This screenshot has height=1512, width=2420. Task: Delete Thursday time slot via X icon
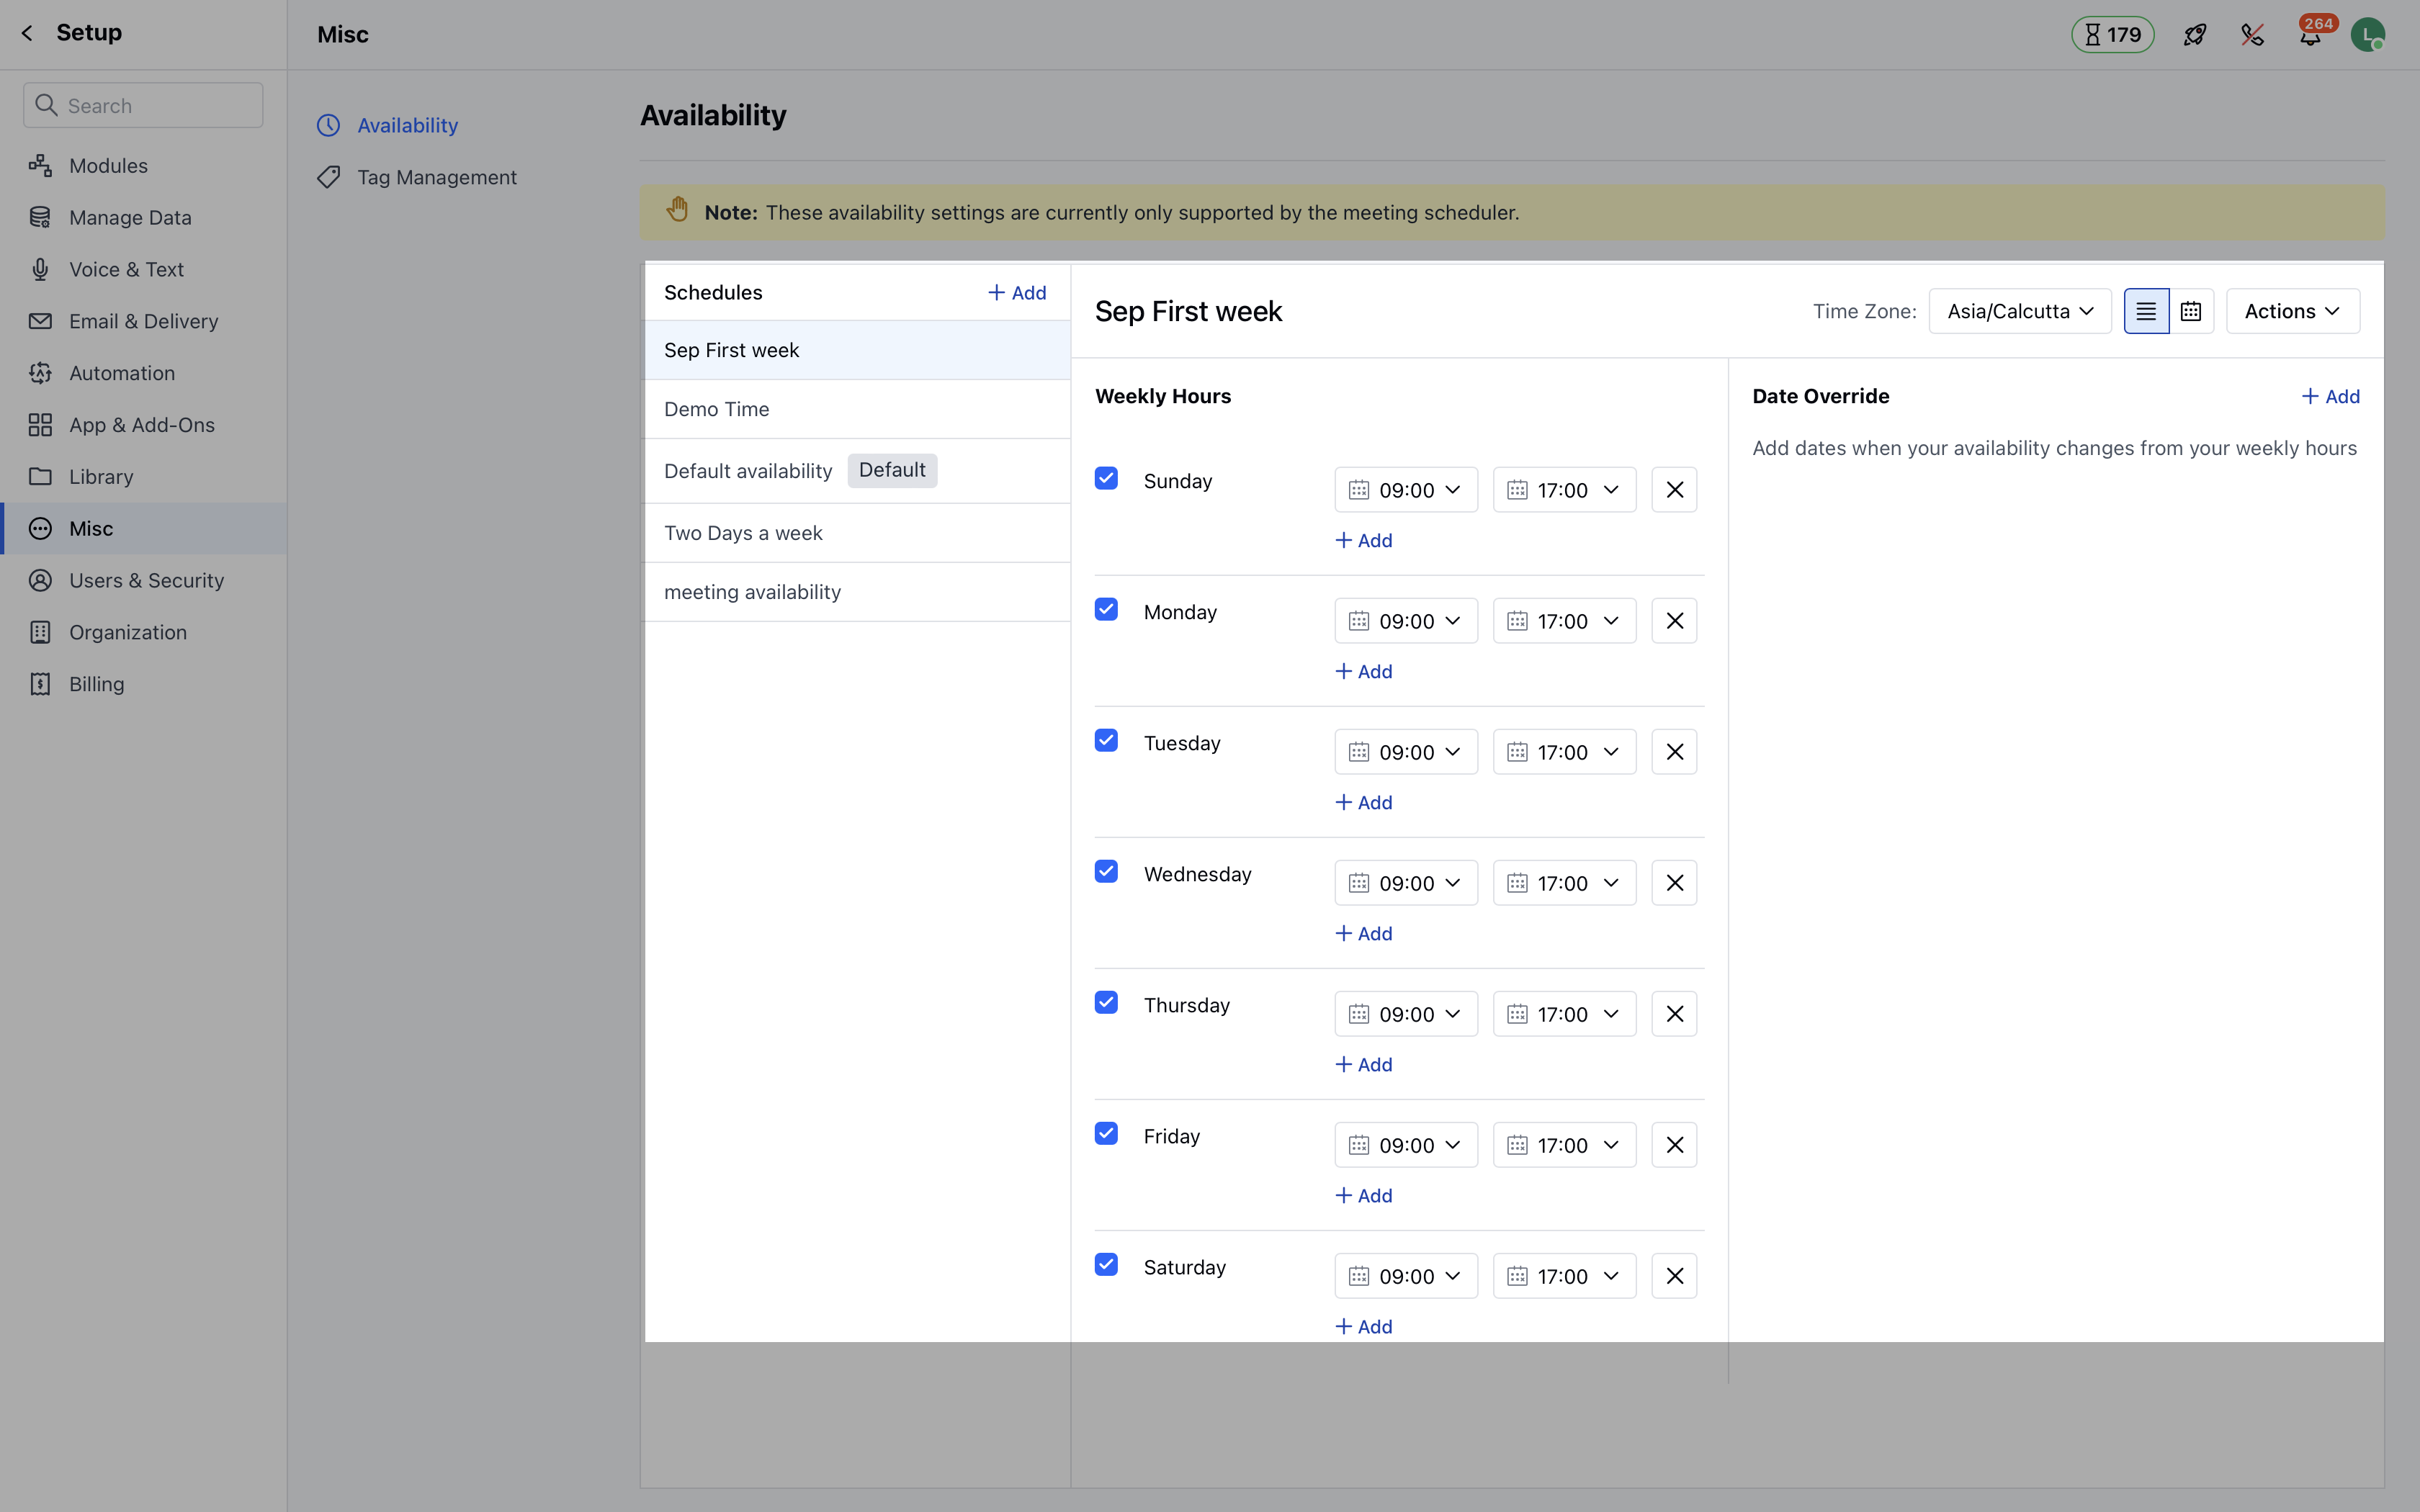pos(1674,1014)
